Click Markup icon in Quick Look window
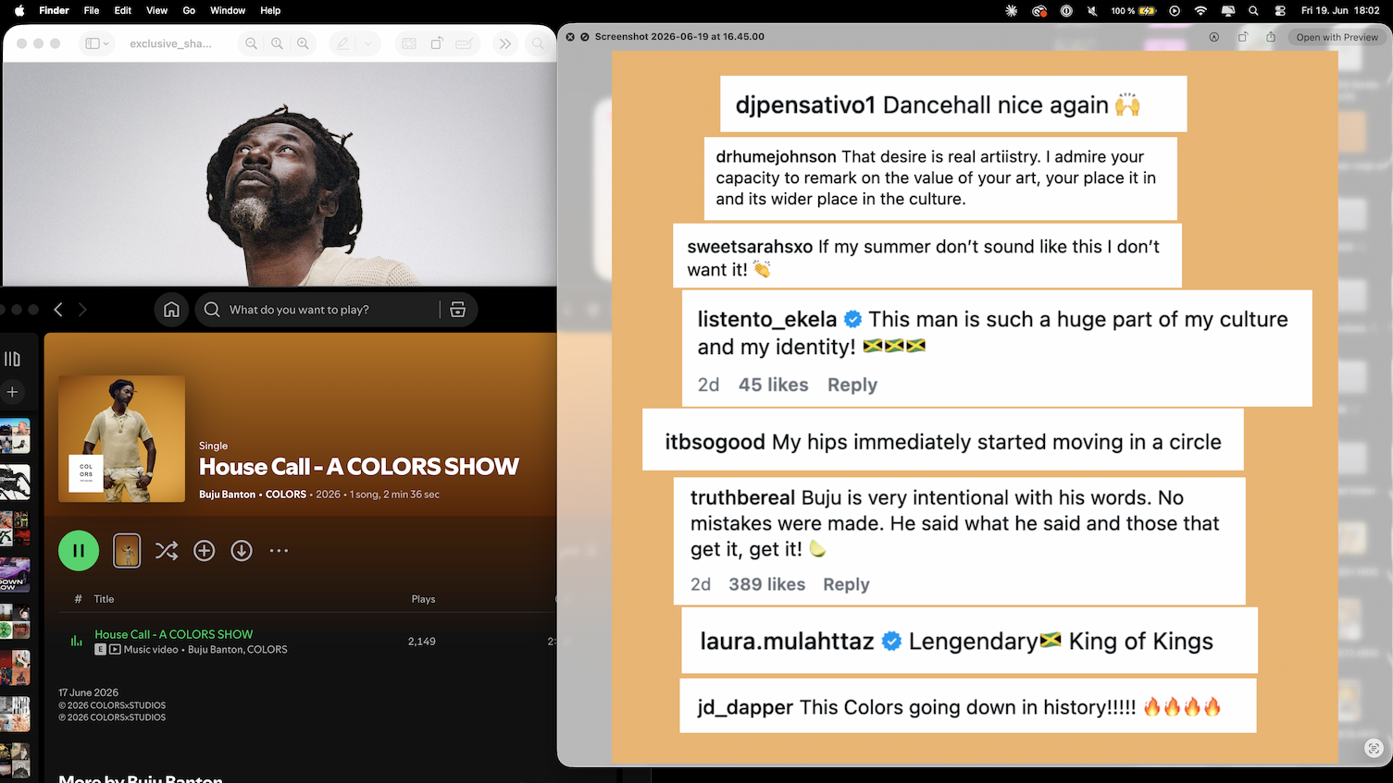The image size is (1393, 783). [1214, 37]
